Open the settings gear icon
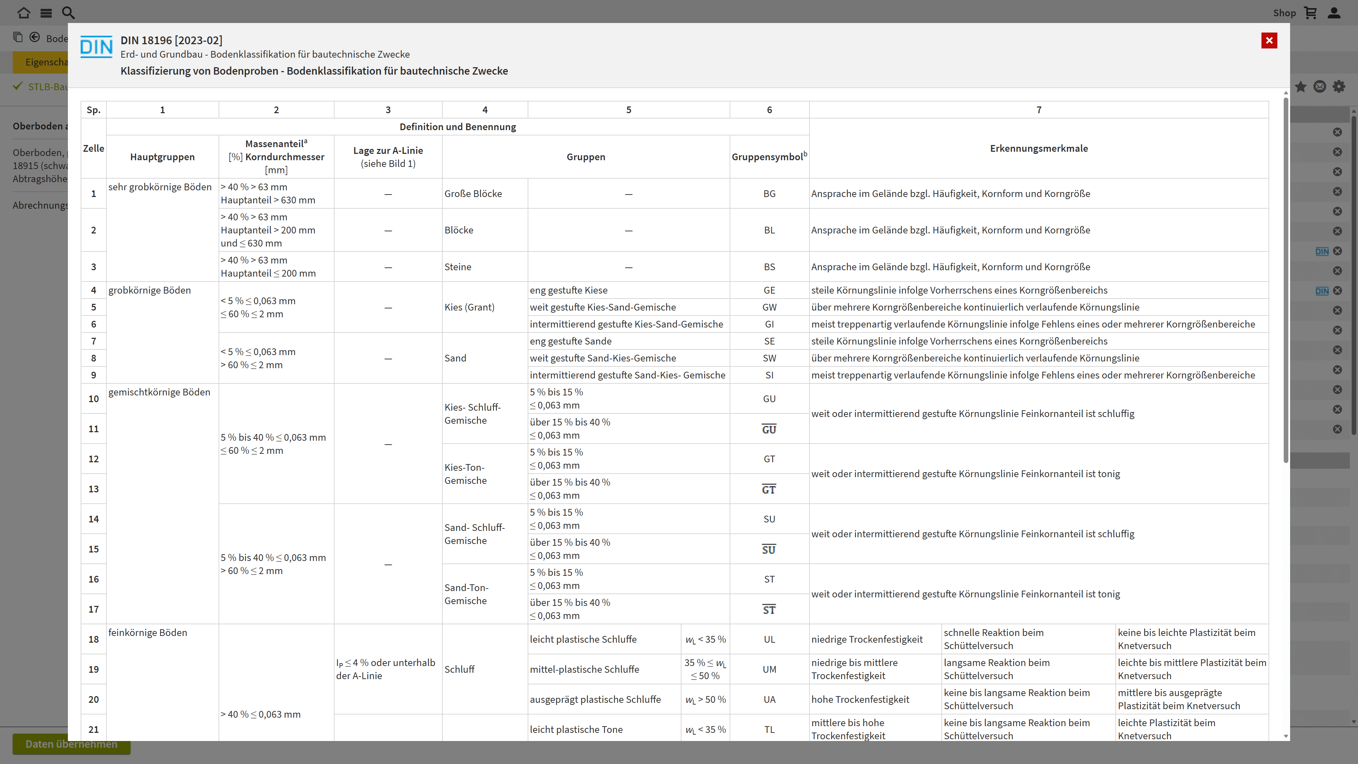The image size is (1358, 764). (1339, 86)
